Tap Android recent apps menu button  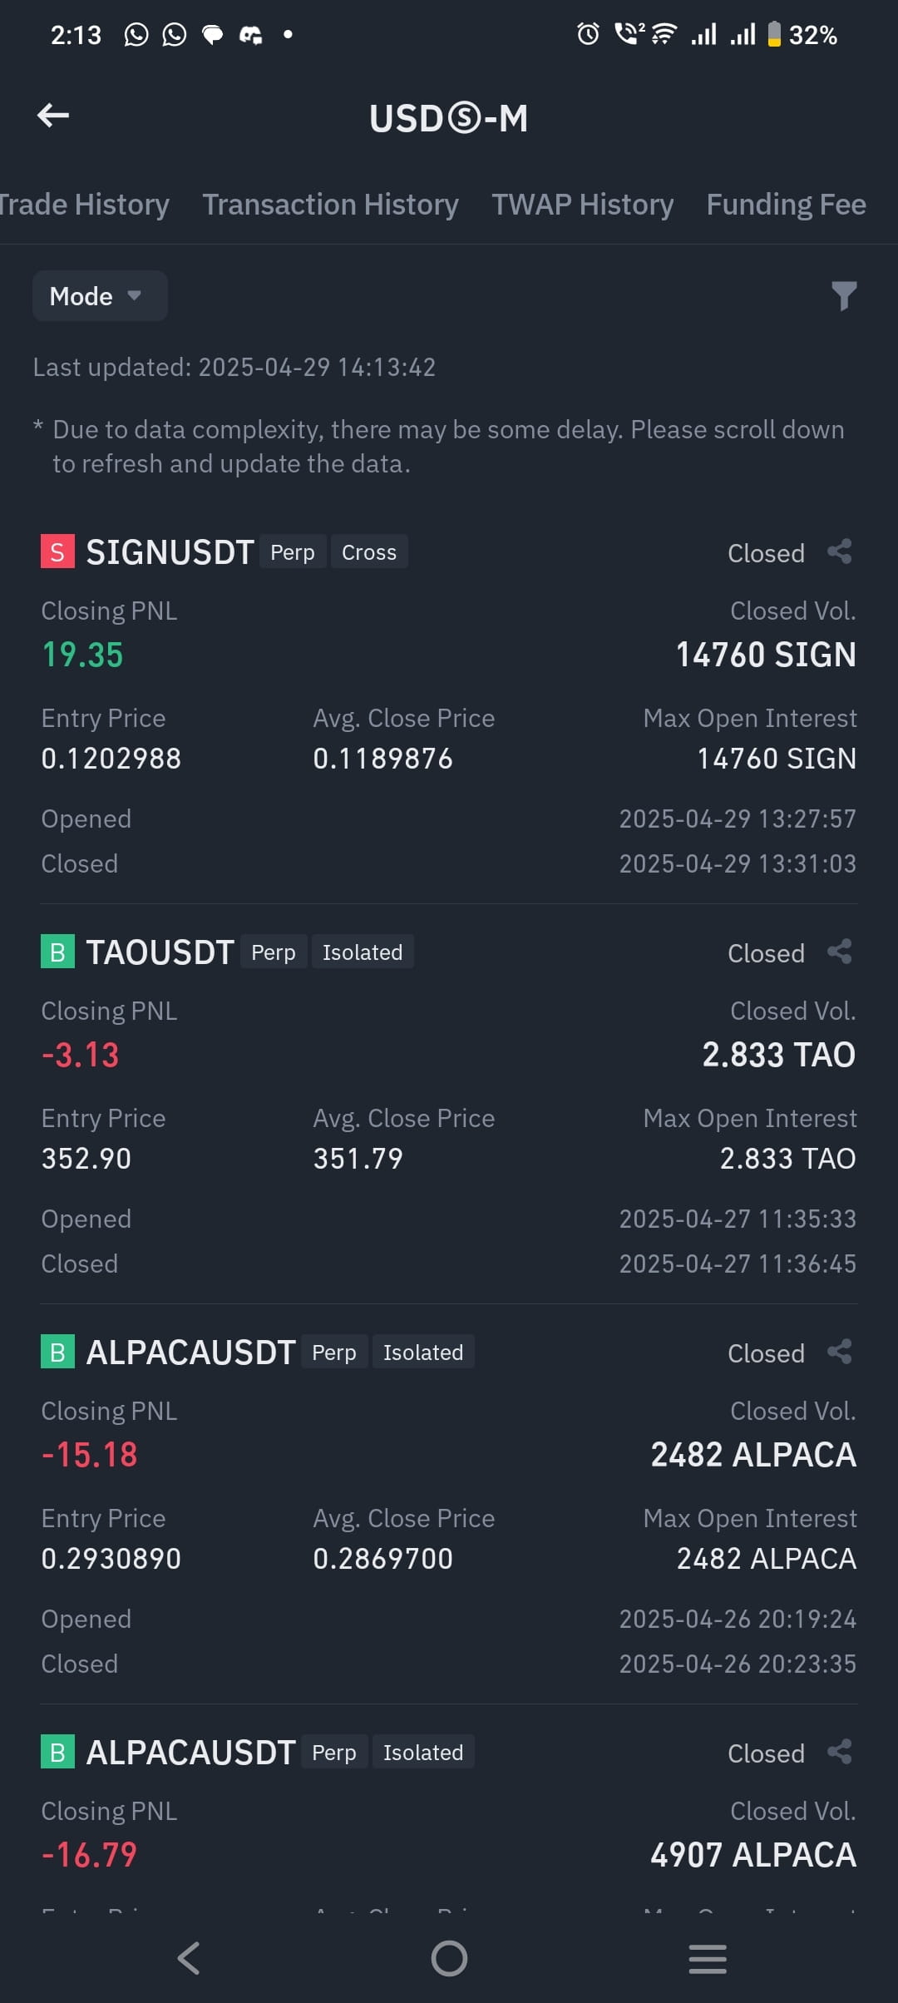(708, 1958)
